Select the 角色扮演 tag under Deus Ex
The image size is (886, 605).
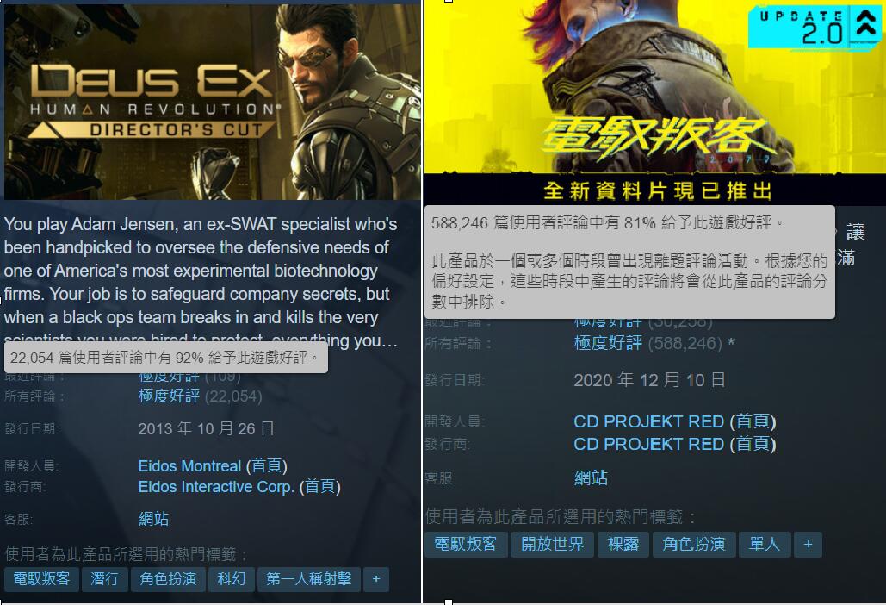tap(168, 579)
